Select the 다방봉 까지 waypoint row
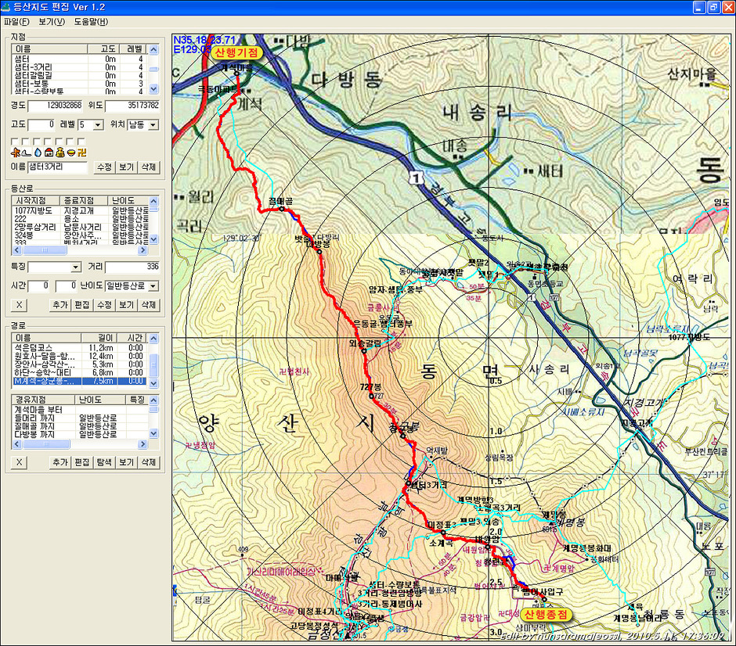Viewport: 736px width, 646px height. click(80, 435)
